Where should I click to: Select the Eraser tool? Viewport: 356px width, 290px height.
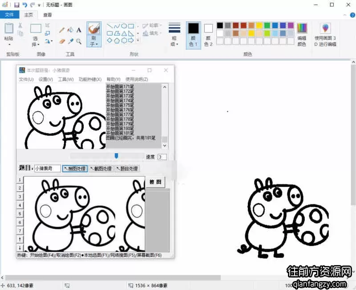[62, 41]
